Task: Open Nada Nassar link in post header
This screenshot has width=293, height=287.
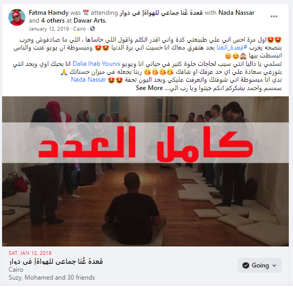Action: (237, 13)
